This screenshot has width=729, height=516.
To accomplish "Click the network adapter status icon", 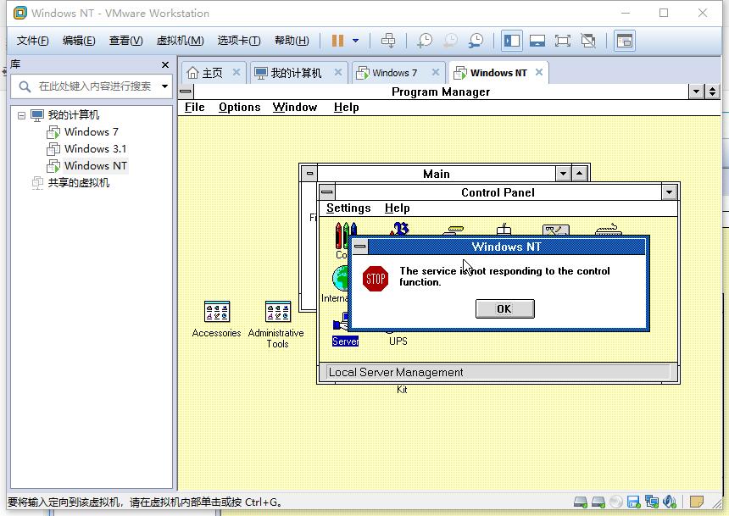I will (x=651, y=502).
